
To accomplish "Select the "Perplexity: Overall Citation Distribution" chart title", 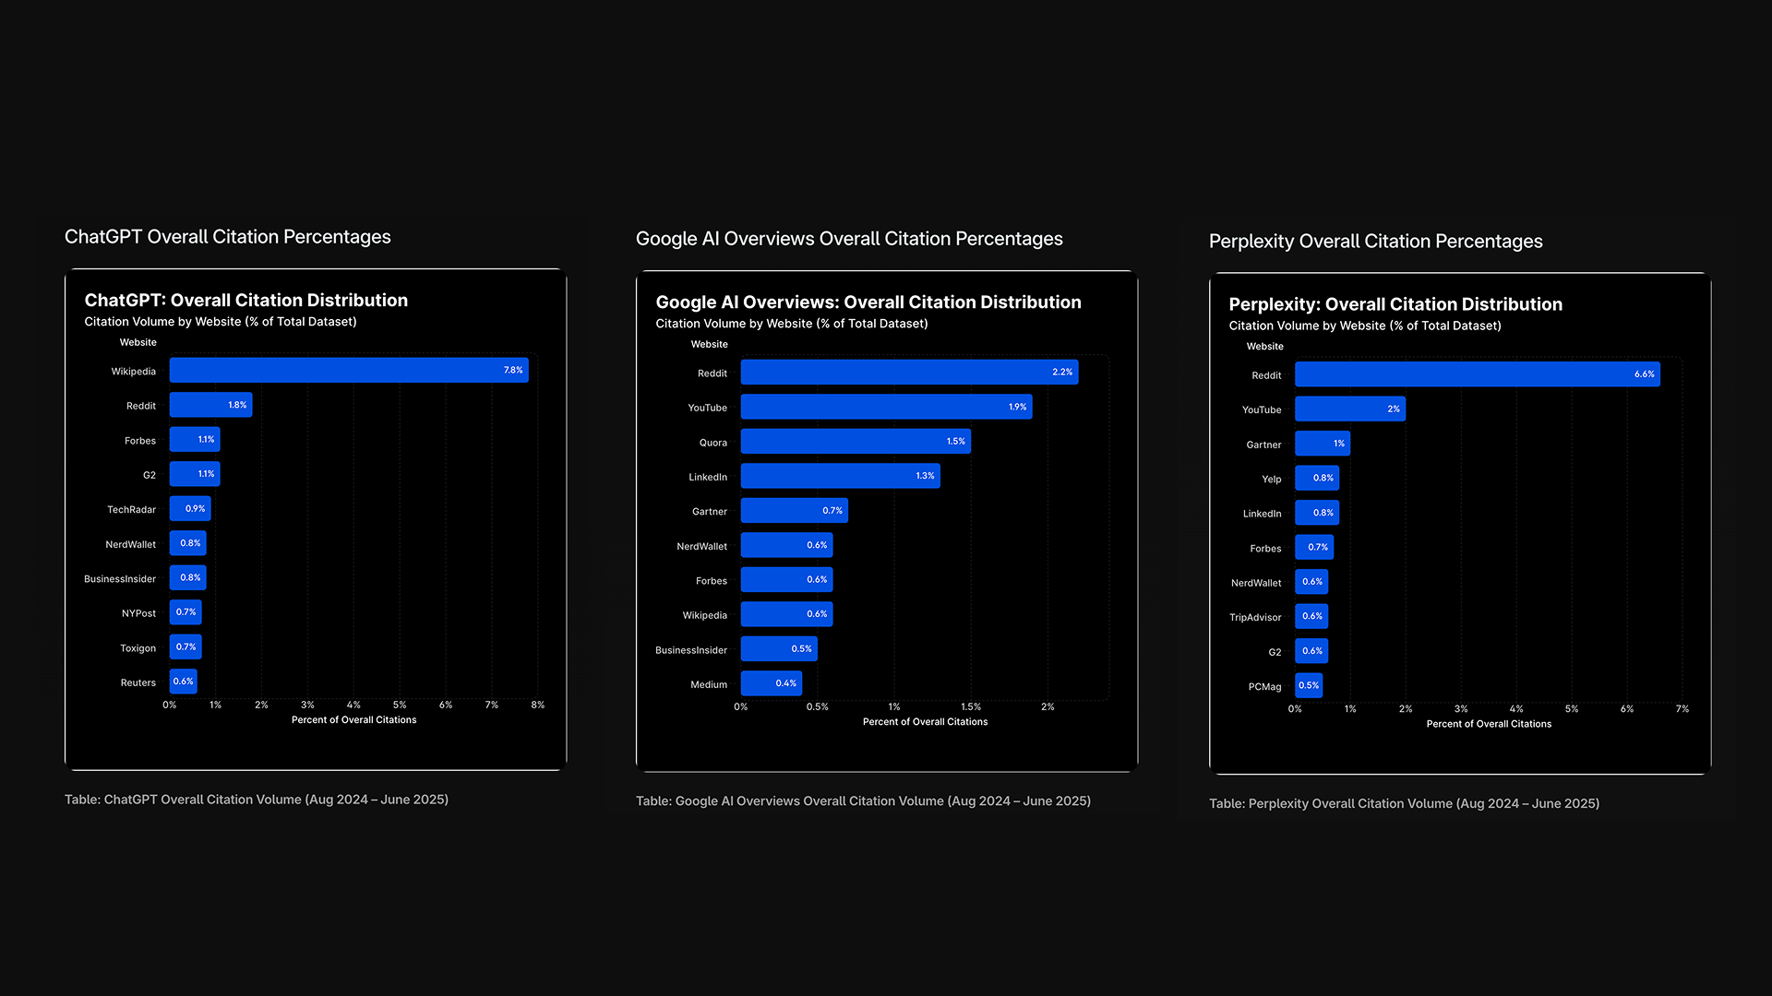I will tap(1395, 304).
